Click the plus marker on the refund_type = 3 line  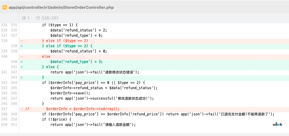click(22, 62)
